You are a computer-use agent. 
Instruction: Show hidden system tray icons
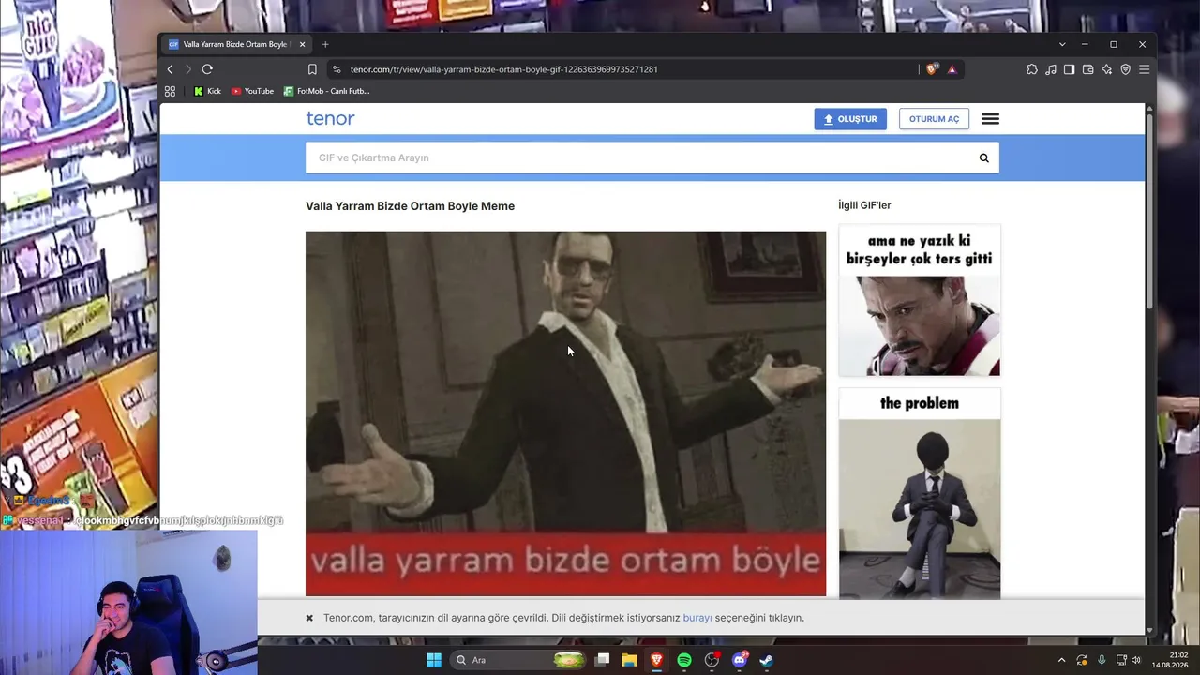coord(1061,660)
